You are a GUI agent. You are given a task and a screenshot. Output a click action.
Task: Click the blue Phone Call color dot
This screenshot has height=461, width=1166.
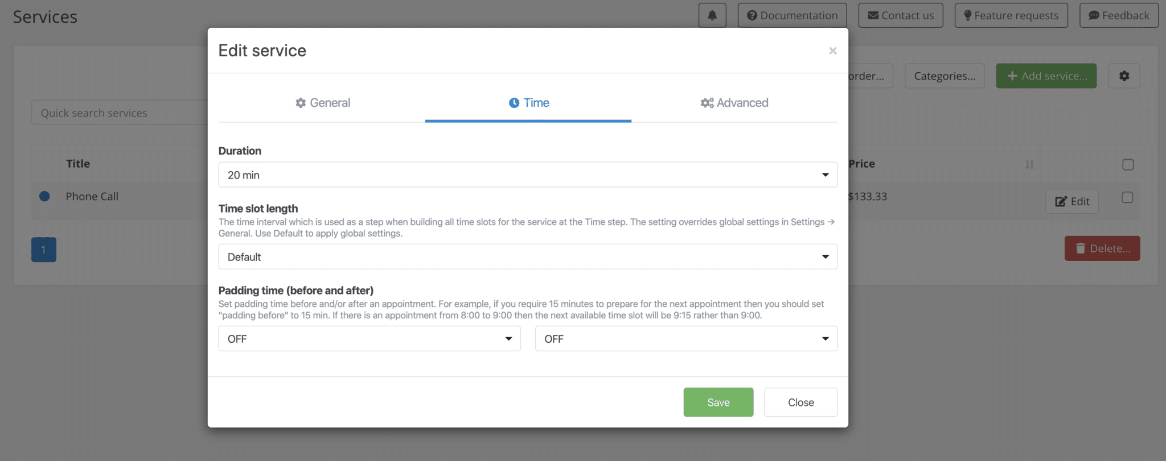click(44, 196)
